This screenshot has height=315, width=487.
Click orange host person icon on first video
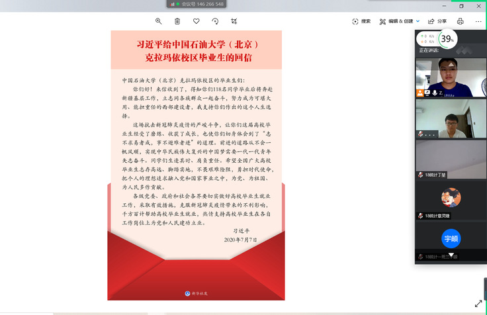click(x=420, y=93)
